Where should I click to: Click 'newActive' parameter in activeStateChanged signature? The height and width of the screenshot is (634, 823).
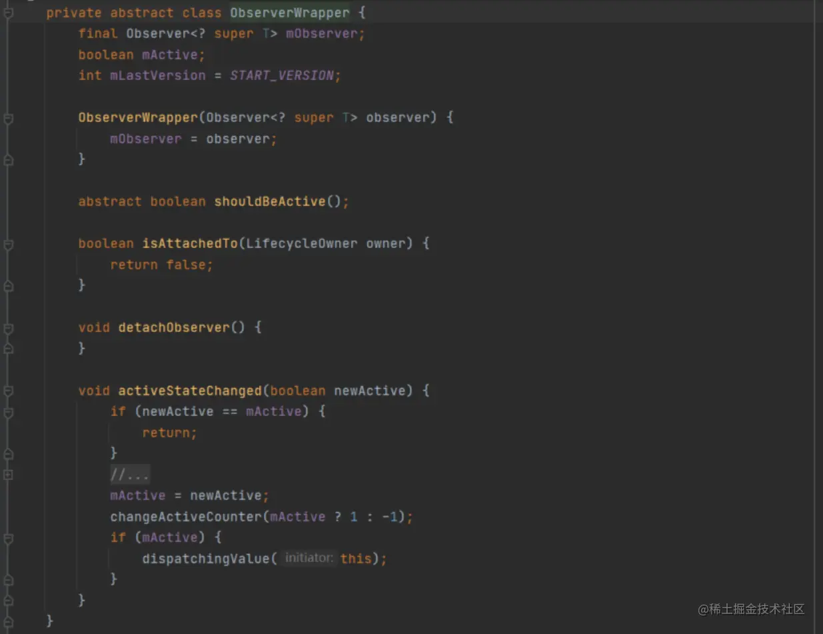(370, 391)
